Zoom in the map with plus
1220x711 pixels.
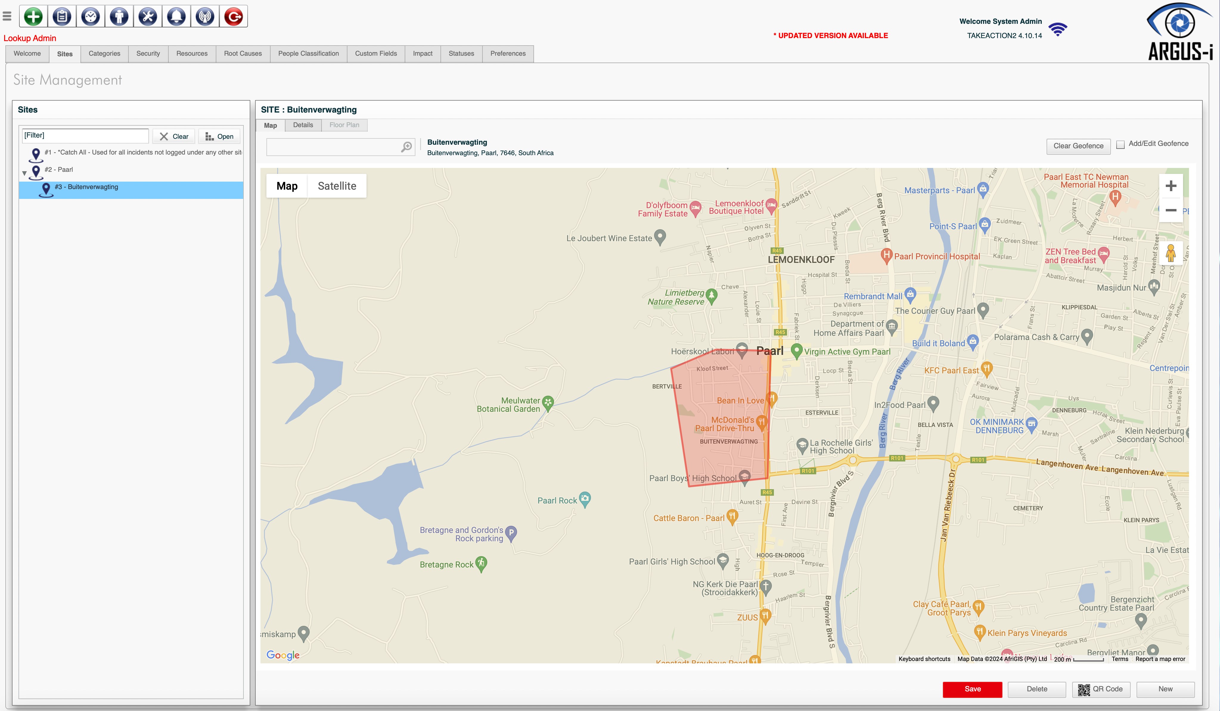pos(1171,186)
